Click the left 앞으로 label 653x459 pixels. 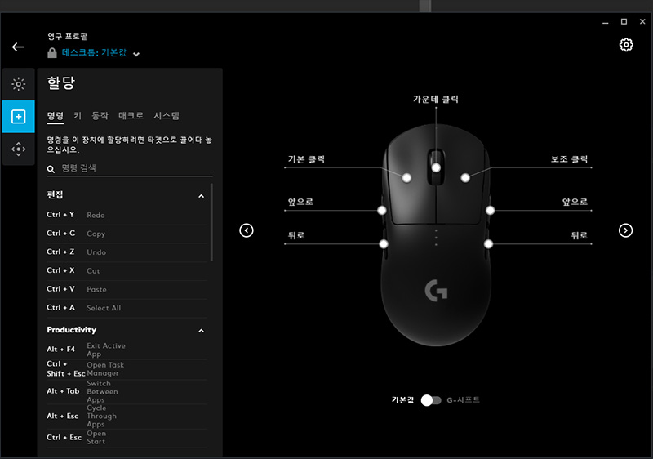tap(300, 202)
